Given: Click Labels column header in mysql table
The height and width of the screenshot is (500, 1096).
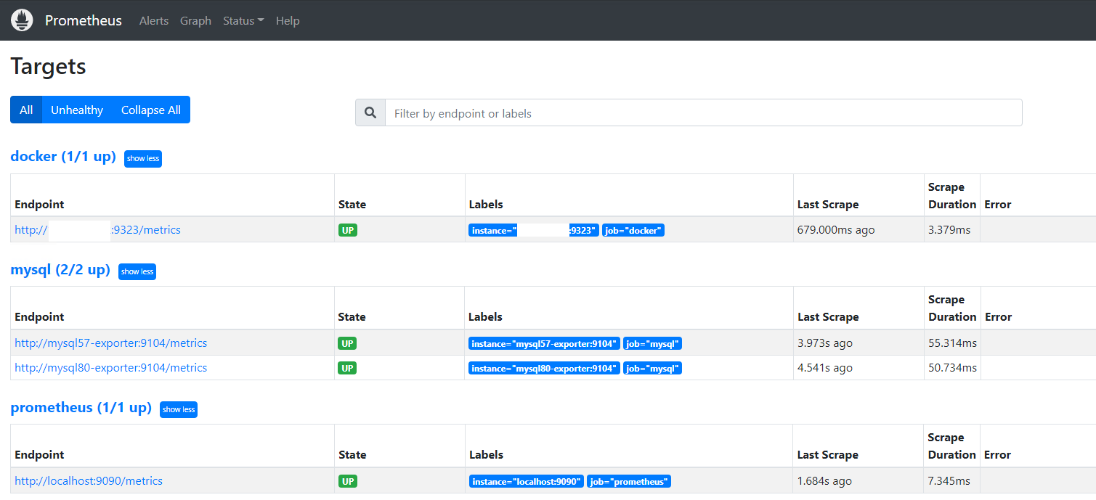Looking at the screenshot, I should coord(486,316).
